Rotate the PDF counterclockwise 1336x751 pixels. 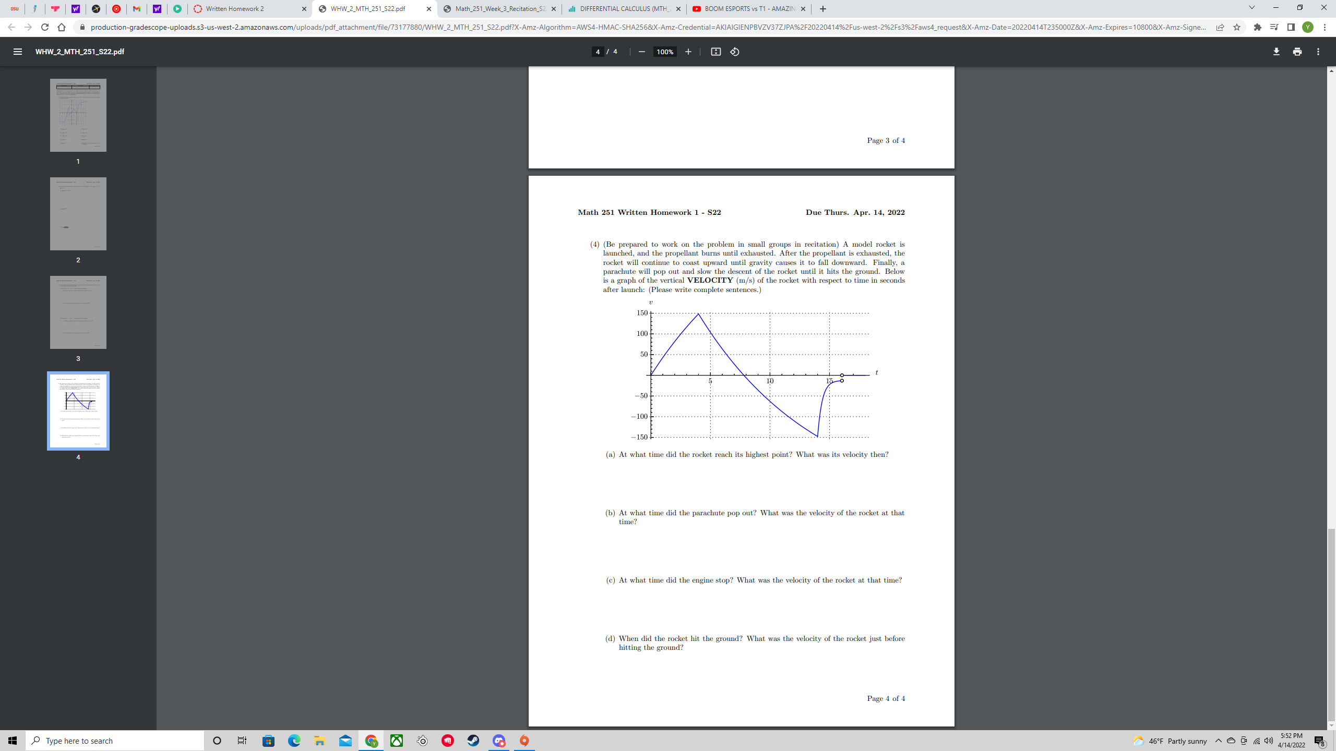coord(734,52)
